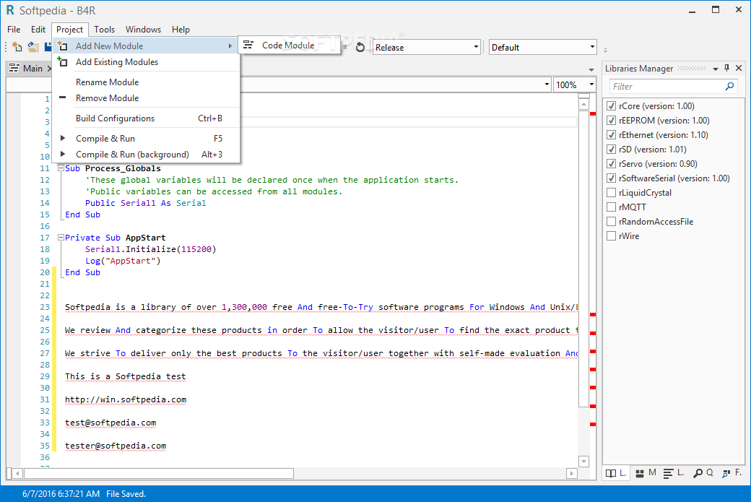
Task: Open the 100% zoom dropdown
Action: (x=591, y=85)
